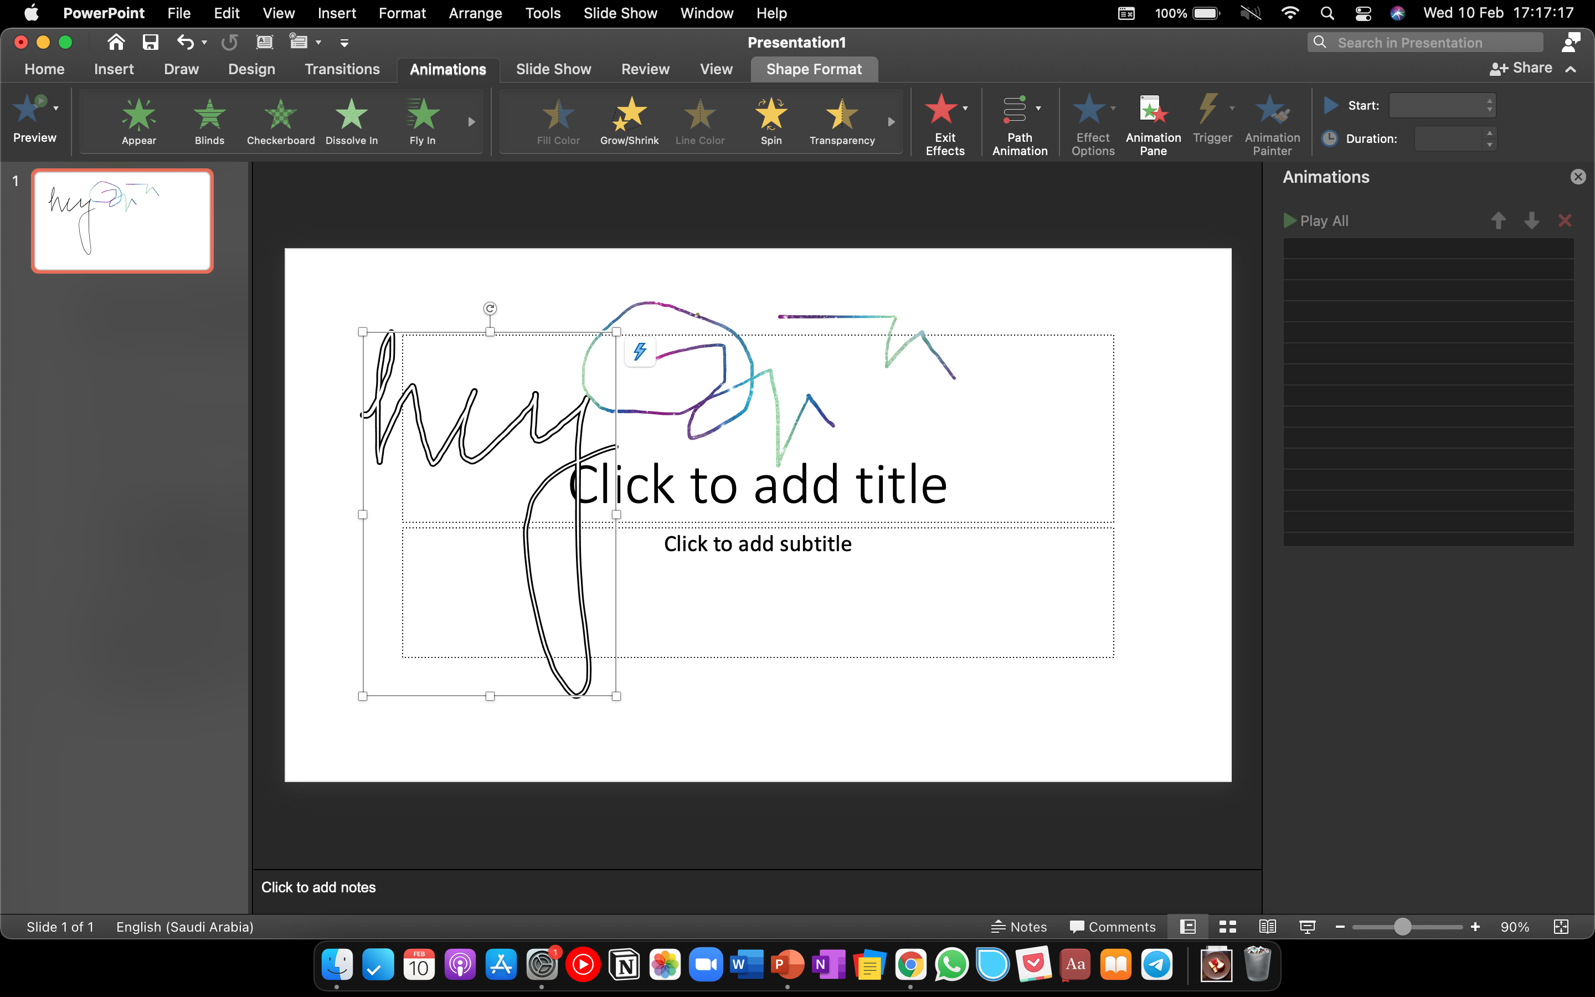Click the Home icon in the title bar
Image resolution: width=1595 pixels, height=997 pixels.
pyautogui.click(x=116, y=42)
